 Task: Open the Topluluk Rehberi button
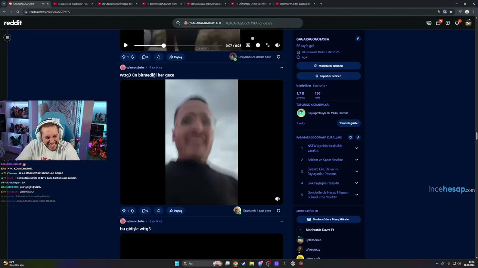click(x=329, y=76)
